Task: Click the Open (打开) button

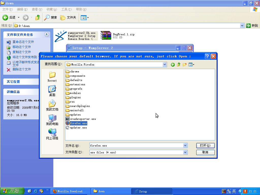Action: pos(205,145)
